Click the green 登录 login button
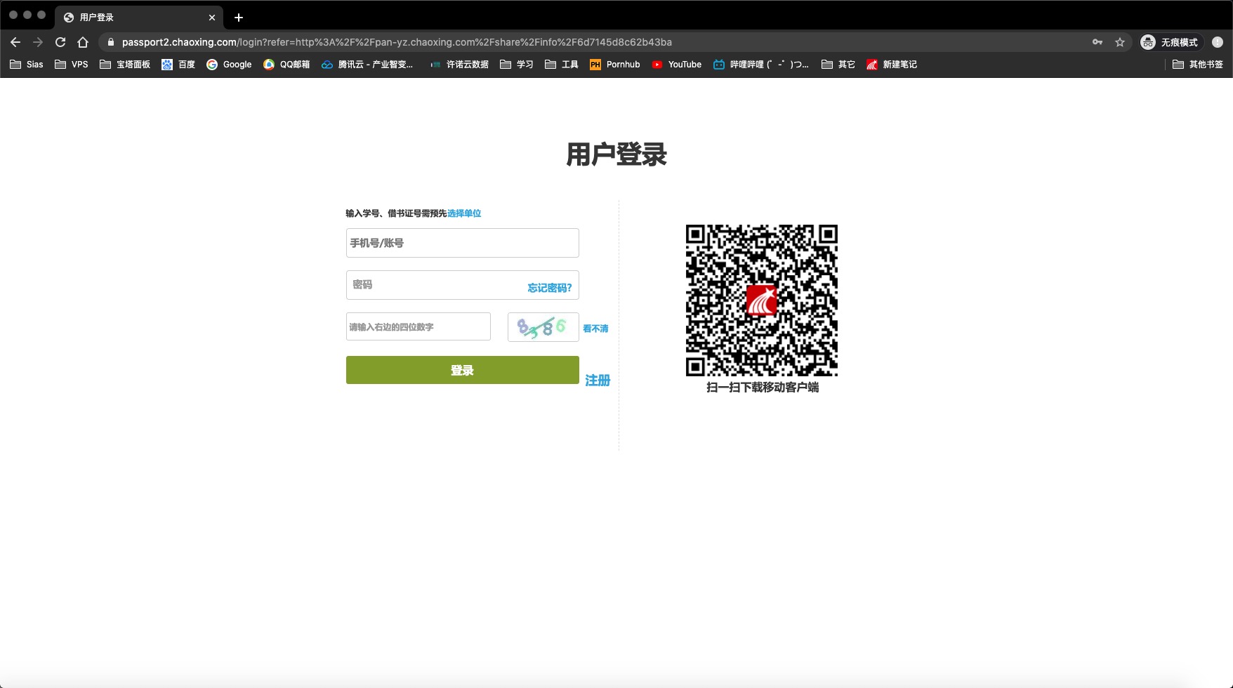 461,370
